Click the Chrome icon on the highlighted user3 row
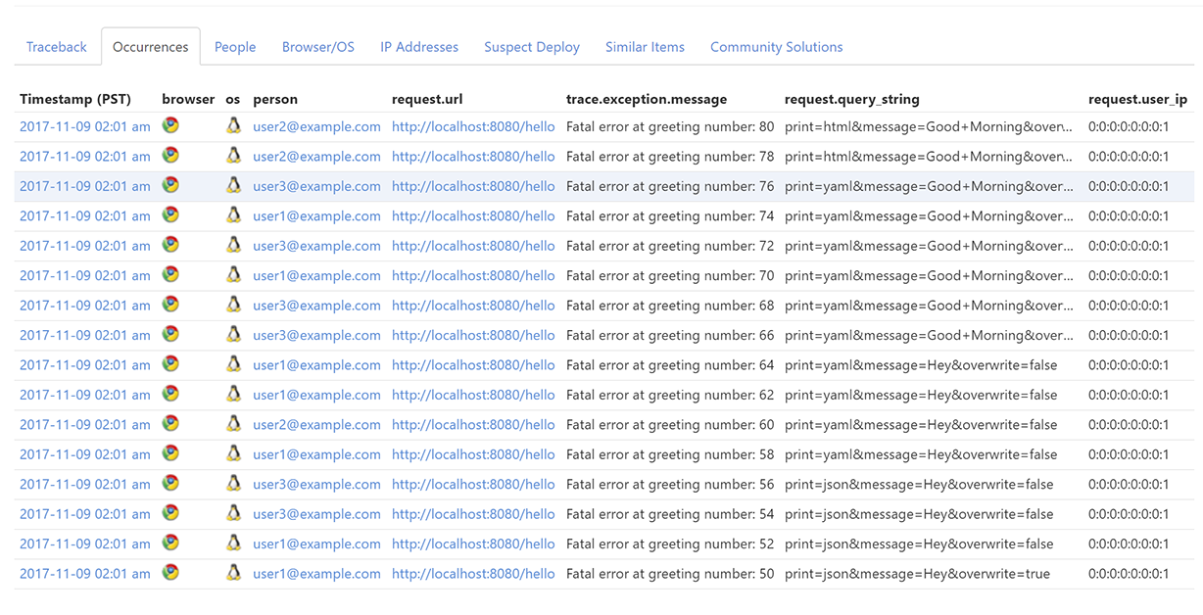This screenshot has height=615, width=1203. [170, 186]
